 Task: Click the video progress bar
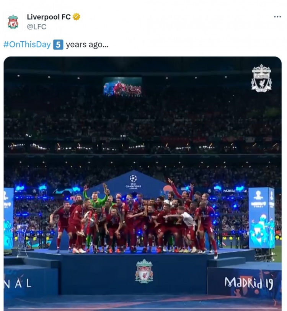pos(142,308)
